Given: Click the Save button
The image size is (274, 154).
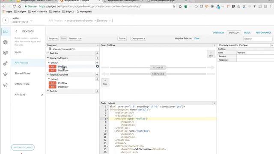Looking at the screenshot, I should [63, 38].
